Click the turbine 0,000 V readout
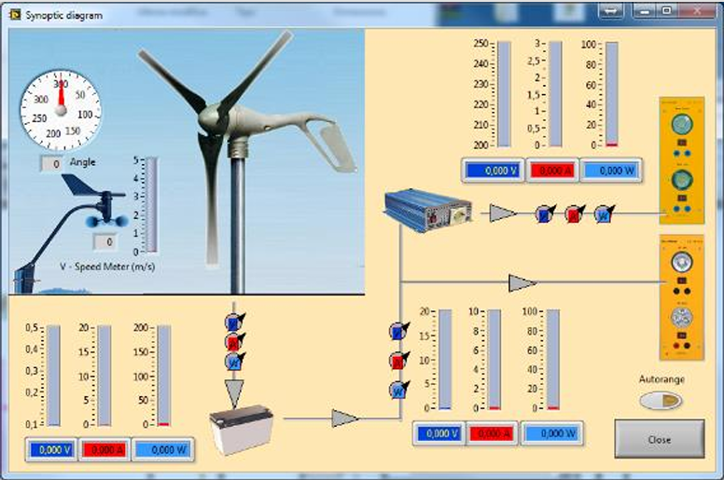The width and height of the screenshot is (724, 480). pos(51,449)
